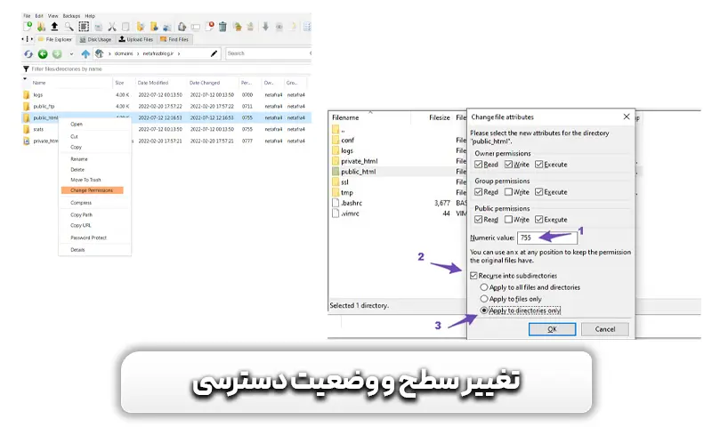
Task: Click the scissors cut icon in toolbar
Action: point(112,27)
